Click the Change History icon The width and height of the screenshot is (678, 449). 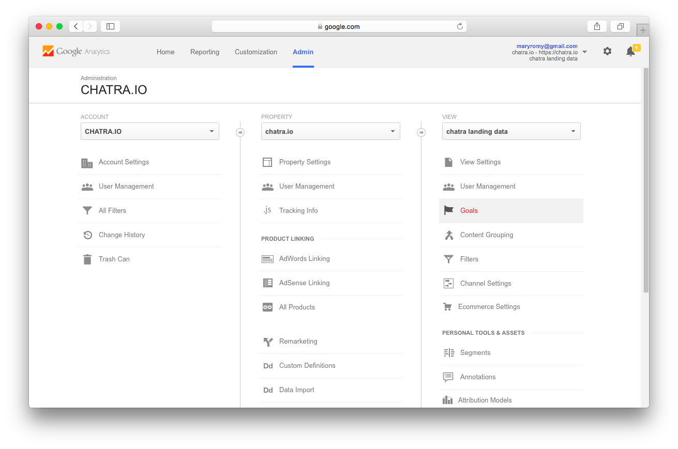[x=87, y=235]
